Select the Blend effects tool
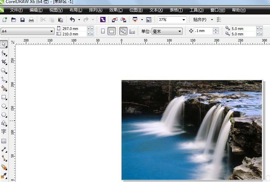 [4, 167]
